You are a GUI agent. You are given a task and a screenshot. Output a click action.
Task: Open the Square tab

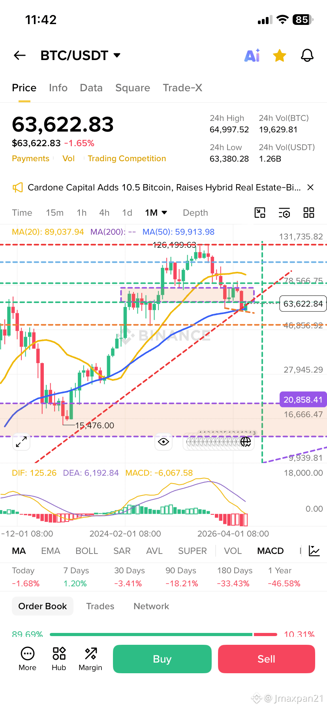pos(133,88)
